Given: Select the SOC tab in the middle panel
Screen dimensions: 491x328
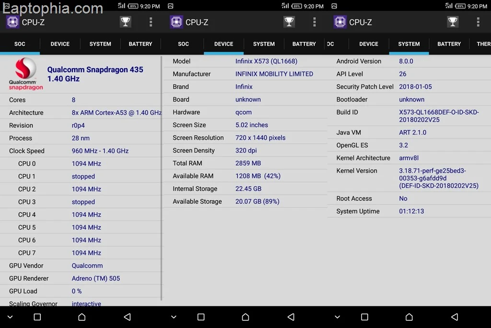Looking at the screenshot, I should tap(183, 44).
